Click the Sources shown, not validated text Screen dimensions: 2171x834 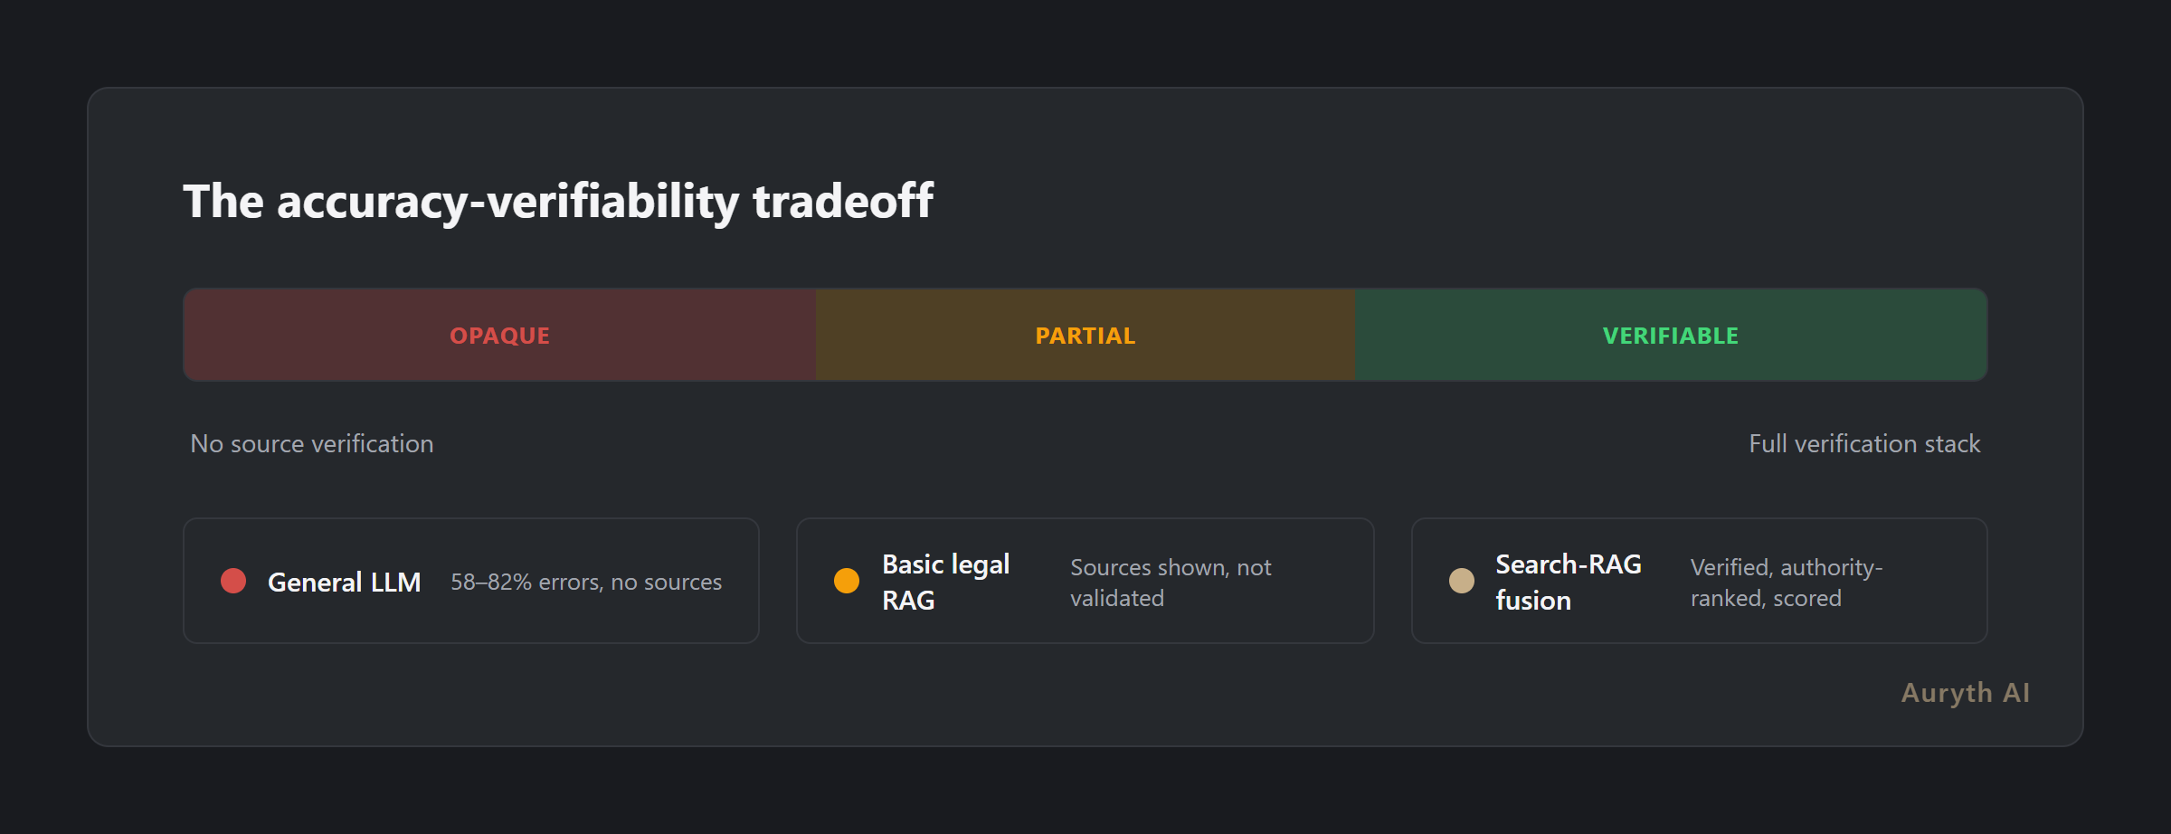click(x=1171, y=582)
